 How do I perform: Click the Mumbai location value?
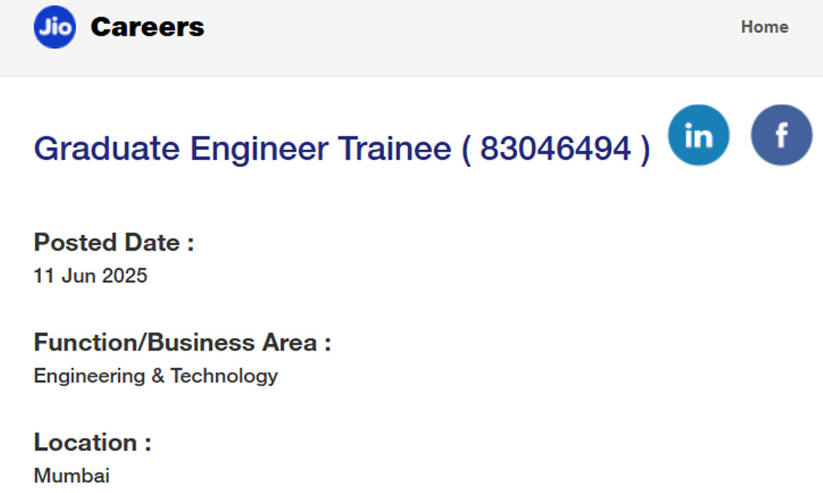pos(71,476)
